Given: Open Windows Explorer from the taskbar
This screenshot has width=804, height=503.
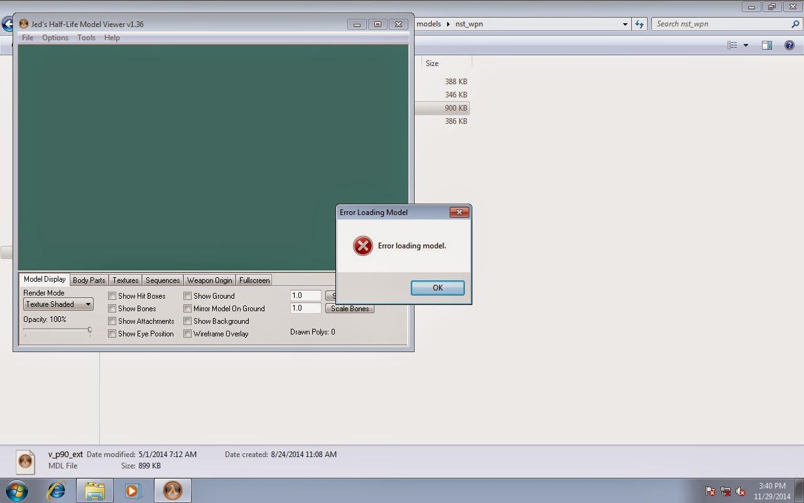Looking at the screenshot, I should pos(95,490).
